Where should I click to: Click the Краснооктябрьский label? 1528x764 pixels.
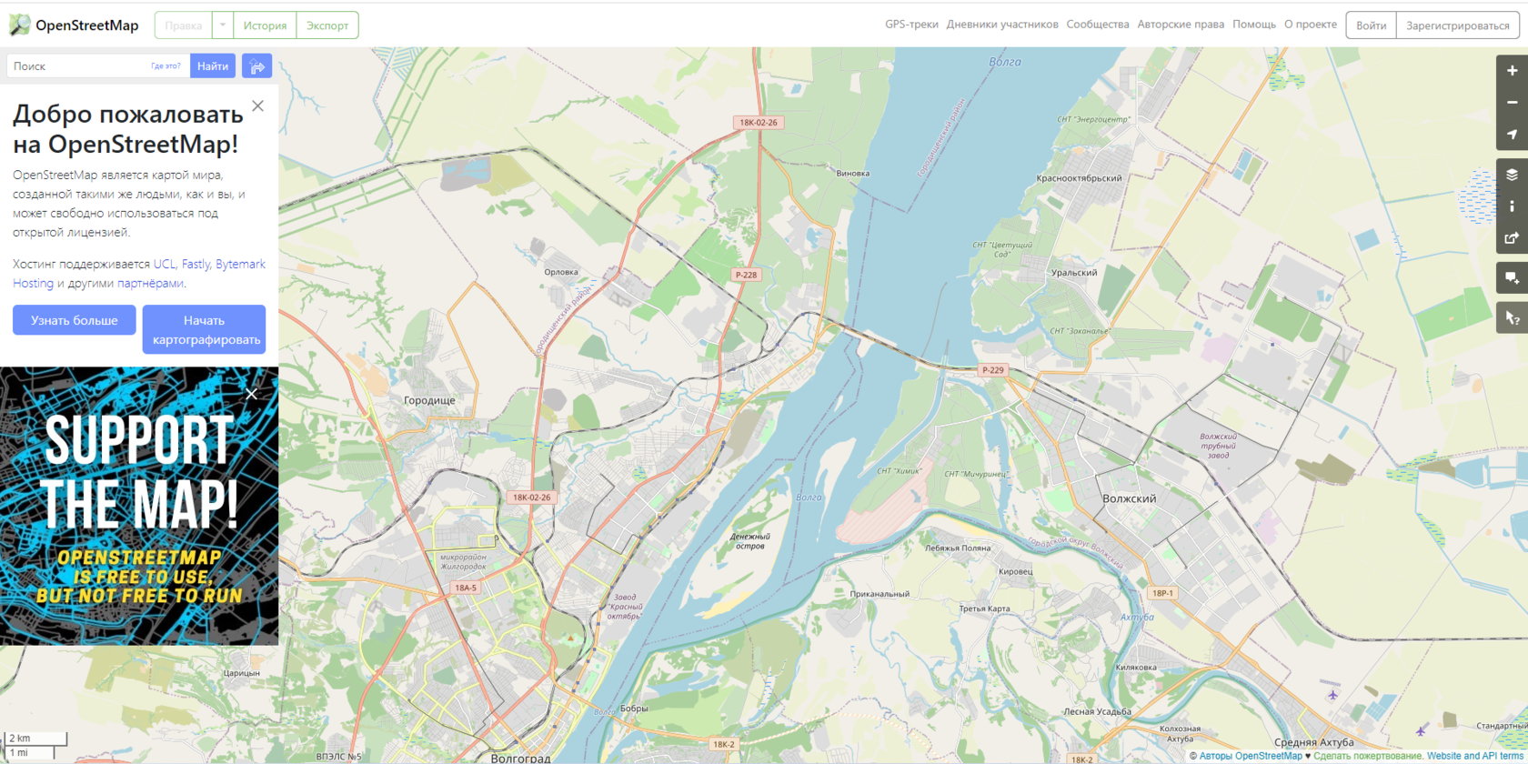pyautogui.click(x=1079, y=178)
